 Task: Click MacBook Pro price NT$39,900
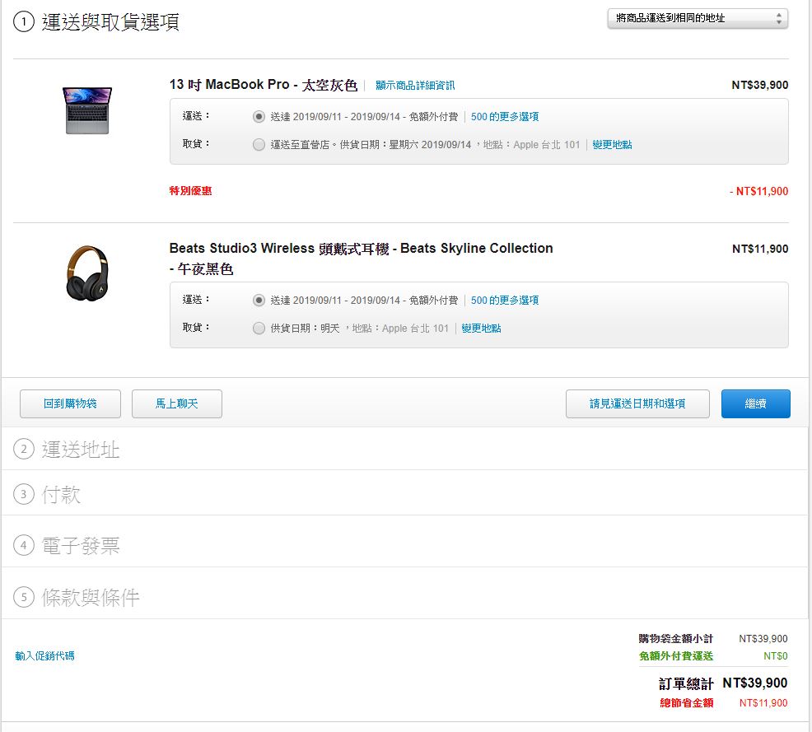pos(759,85)
